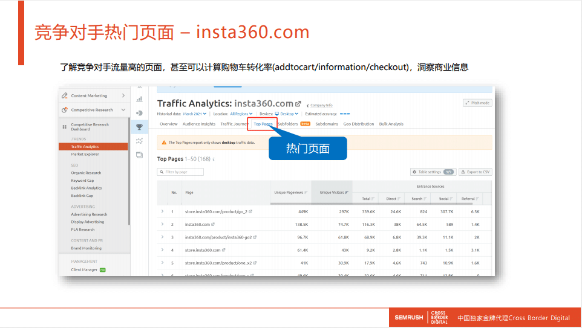Click the Filter by page search field
Image resolution: width=582 pixels, height=328 pixels.
[x=180, y=172]
